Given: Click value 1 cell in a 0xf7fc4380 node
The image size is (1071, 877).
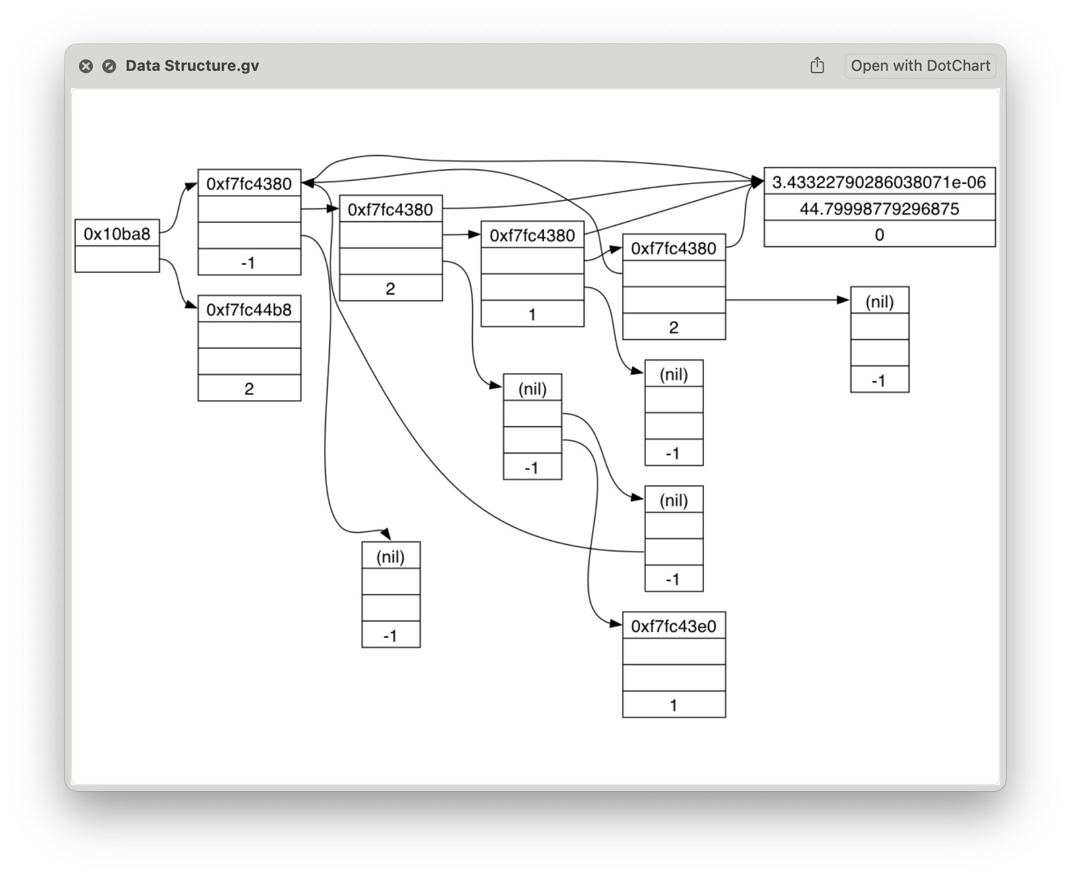Looking at the screenshot, I should point(532,314).
